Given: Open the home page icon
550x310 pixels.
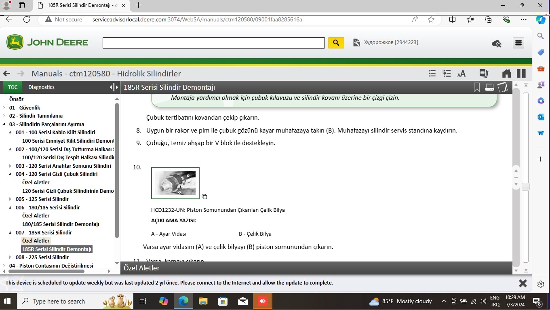Looking at the screenshot, I should click(x=506, y=74).
